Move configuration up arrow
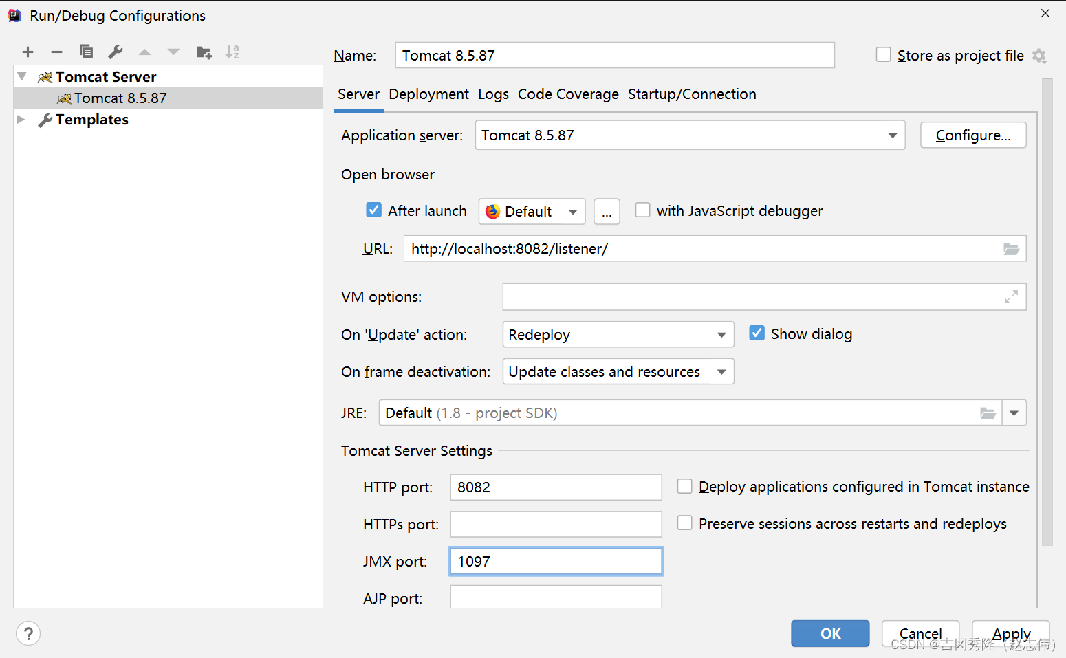Screen dimensions: 1066x658 pos(144,52)
